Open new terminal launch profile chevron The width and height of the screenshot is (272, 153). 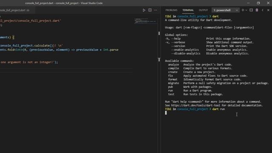pyautogui.click(x=246, y=10)
